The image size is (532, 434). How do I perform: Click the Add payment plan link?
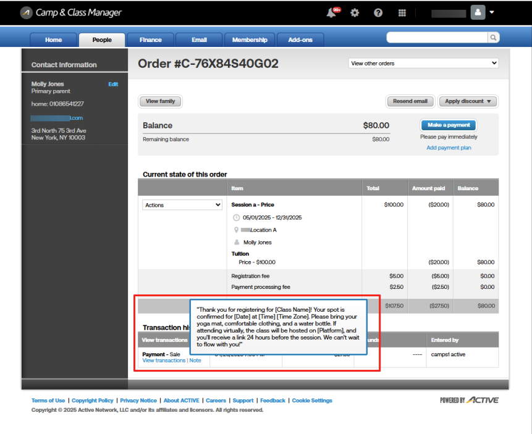449,148
